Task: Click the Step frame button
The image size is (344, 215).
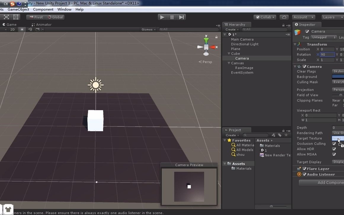Action: (182, 17)
